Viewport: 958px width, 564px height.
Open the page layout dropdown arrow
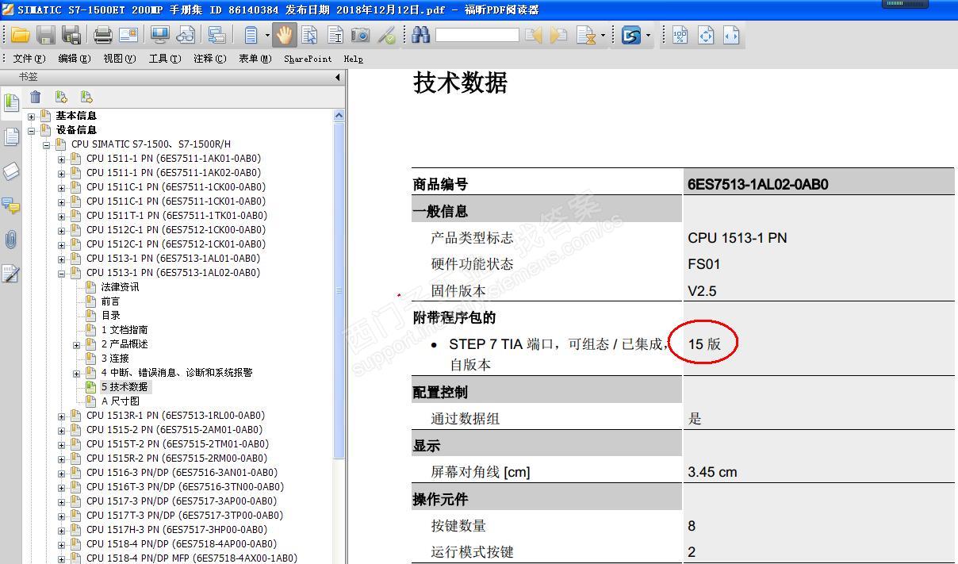click(x=267, y=35)
